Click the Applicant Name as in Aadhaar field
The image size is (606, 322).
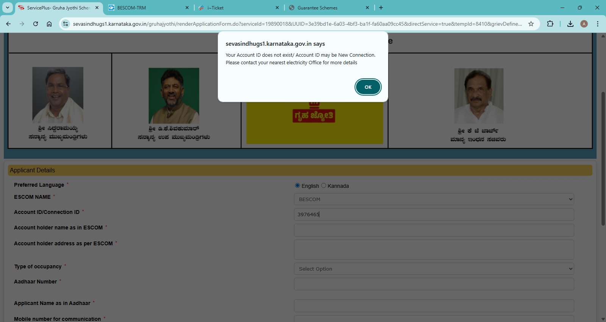point(434,306)
